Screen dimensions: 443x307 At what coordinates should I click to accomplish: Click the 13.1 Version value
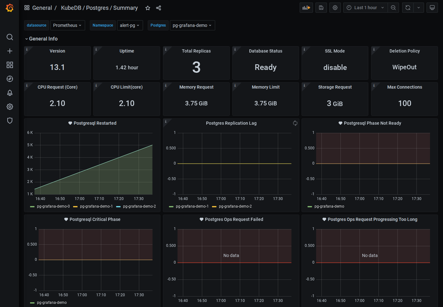pos(57,67)
